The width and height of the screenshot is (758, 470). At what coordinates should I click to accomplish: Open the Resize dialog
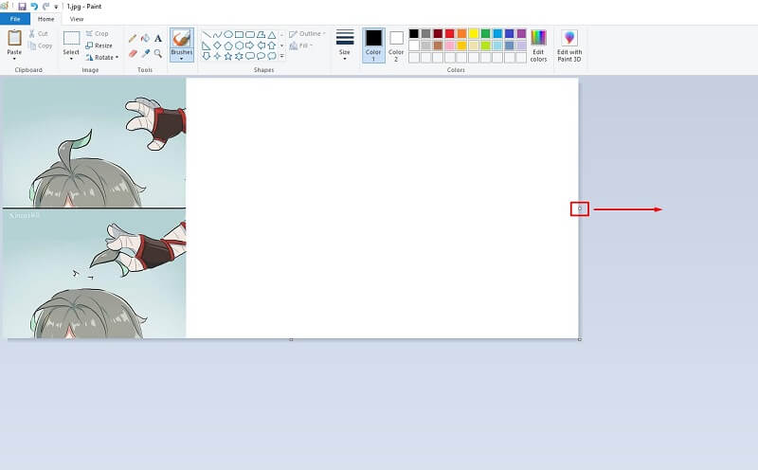pyautogui.click(x=99, y=45)
